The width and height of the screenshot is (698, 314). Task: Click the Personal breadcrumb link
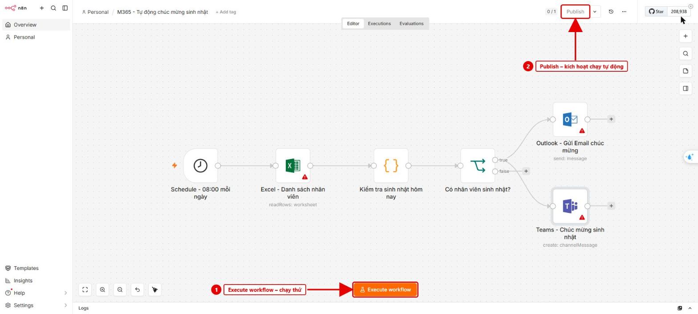click(x=95, y=12)
